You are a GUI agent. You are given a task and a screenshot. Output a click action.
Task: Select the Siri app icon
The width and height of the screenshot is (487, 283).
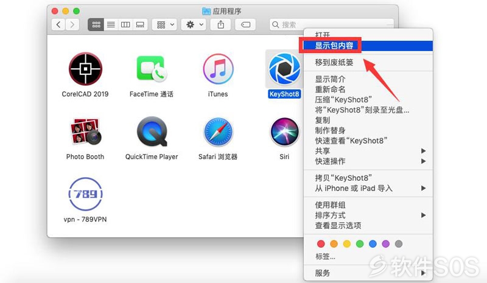(284, 131)
